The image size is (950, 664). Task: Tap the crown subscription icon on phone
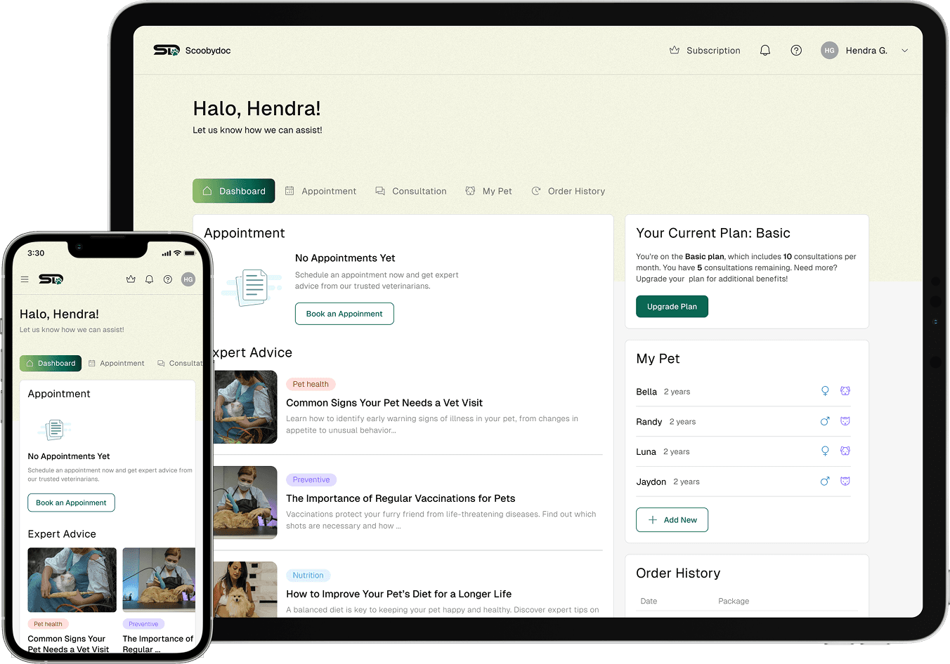tap(131, 279)
